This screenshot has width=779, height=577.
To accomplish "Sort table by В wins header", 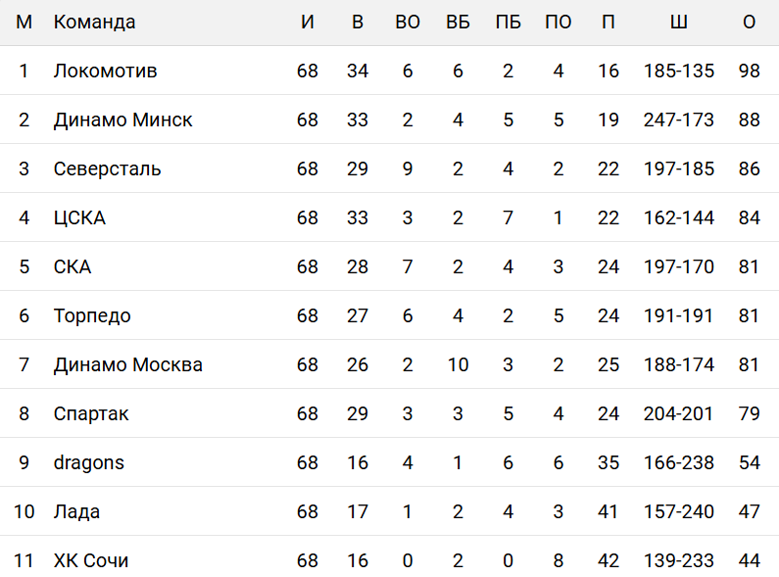I will click(358, 22).
